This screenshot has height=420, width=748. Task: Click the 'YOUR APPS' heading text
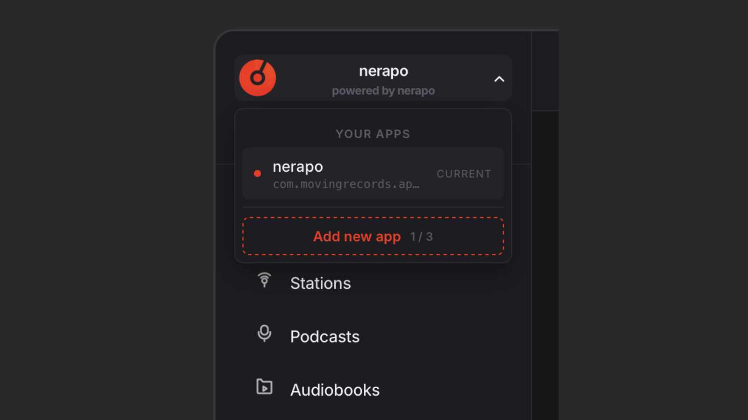point(373,134)
